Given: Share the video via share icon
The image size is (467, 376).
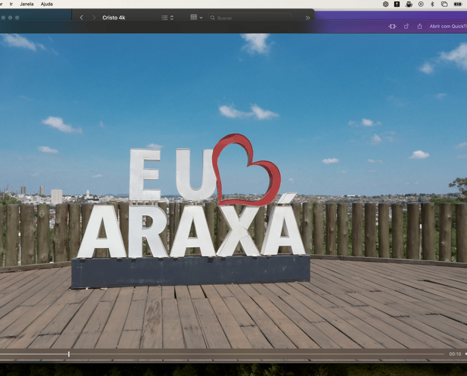Looking at the screenshot, I should (x=420, y=26).
